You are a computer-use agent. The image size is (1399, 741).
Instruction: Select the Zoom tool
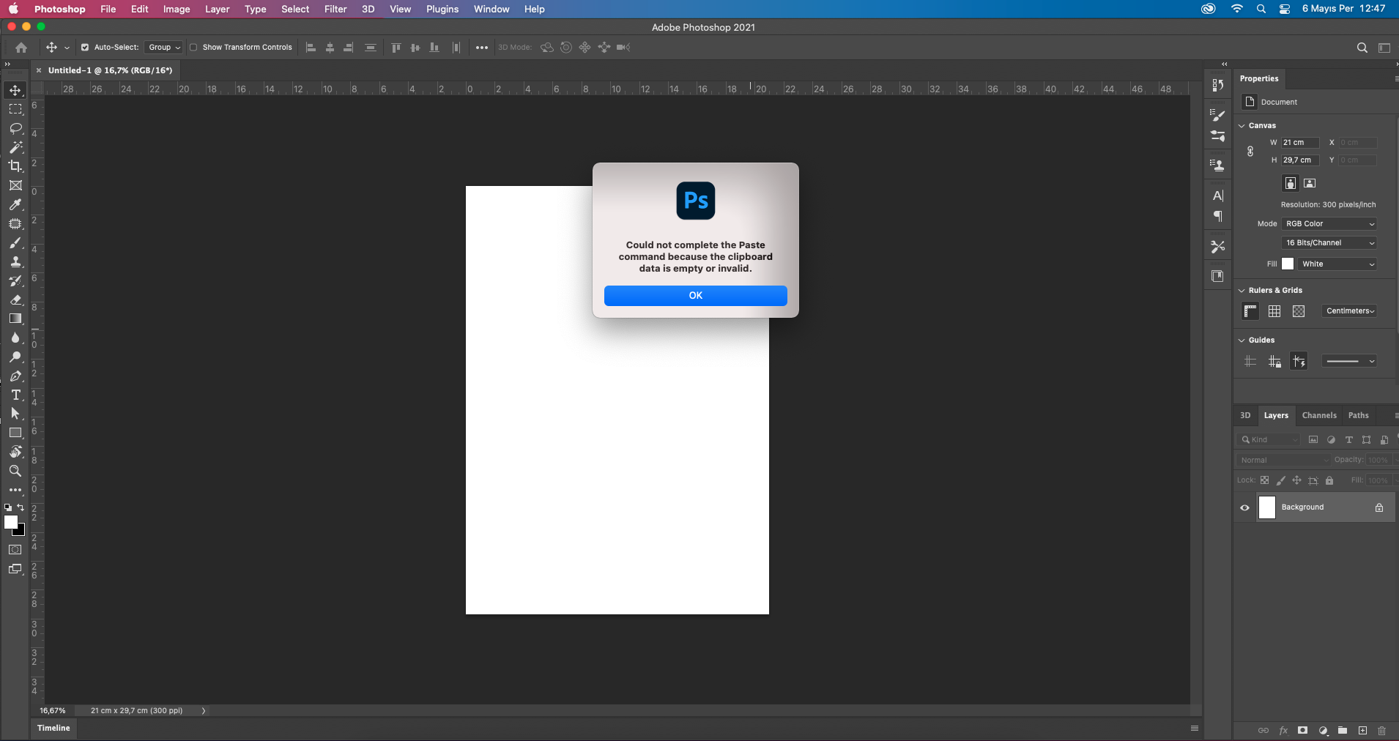[x=15, y=472]
